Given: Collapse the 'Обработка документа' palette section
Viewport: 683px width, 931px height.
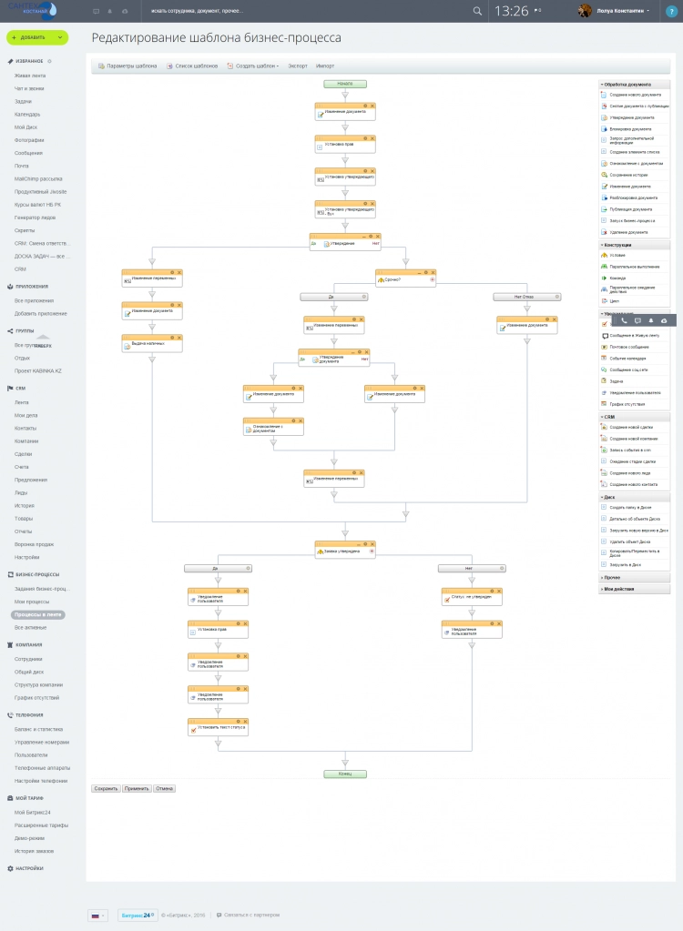Looking at the screenshot, I should 627,84.
